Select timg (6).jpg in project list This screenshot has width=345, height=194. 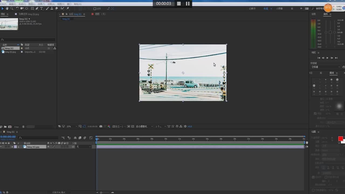click(10, 52)
